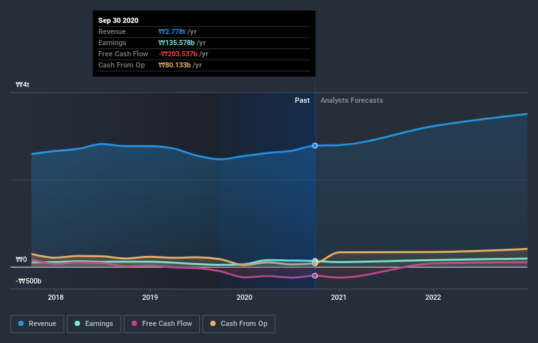
Task: Click the 2021 x-axis label
Action: [339, 297]
